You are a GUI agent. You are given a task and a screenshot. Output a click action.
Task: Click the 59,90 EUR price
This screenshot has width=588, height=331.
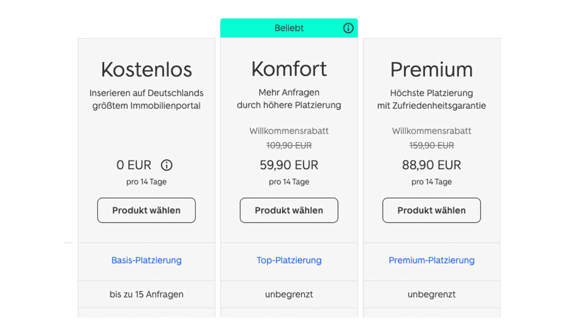289,165
